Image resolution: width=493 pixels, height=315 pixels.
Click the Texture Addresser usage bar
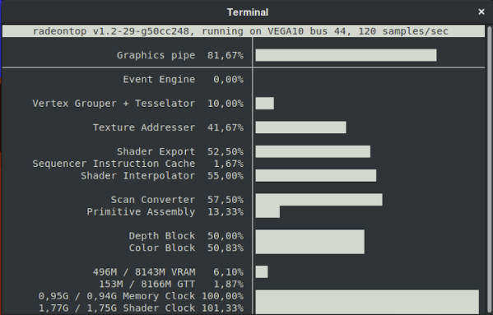tap(301, 127)
